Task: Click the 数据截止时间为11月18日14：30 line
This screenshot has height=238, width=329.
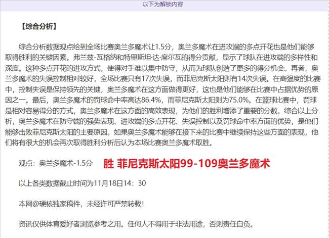Action: 82,183
